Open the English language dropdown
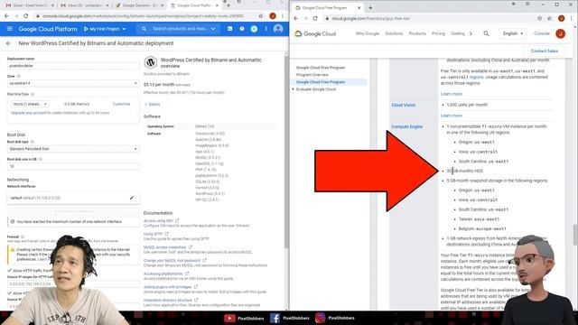Viewport: 578px width, 325px height. (x=513, y=33)
